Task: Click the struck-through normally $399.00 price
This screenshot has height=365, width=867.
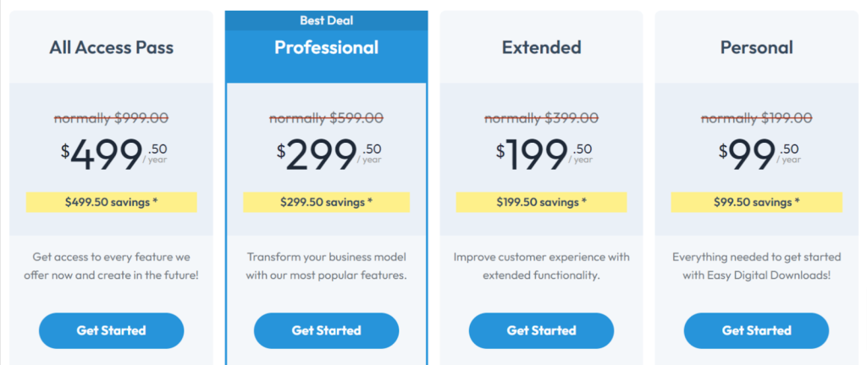Action: click(541, 118)
